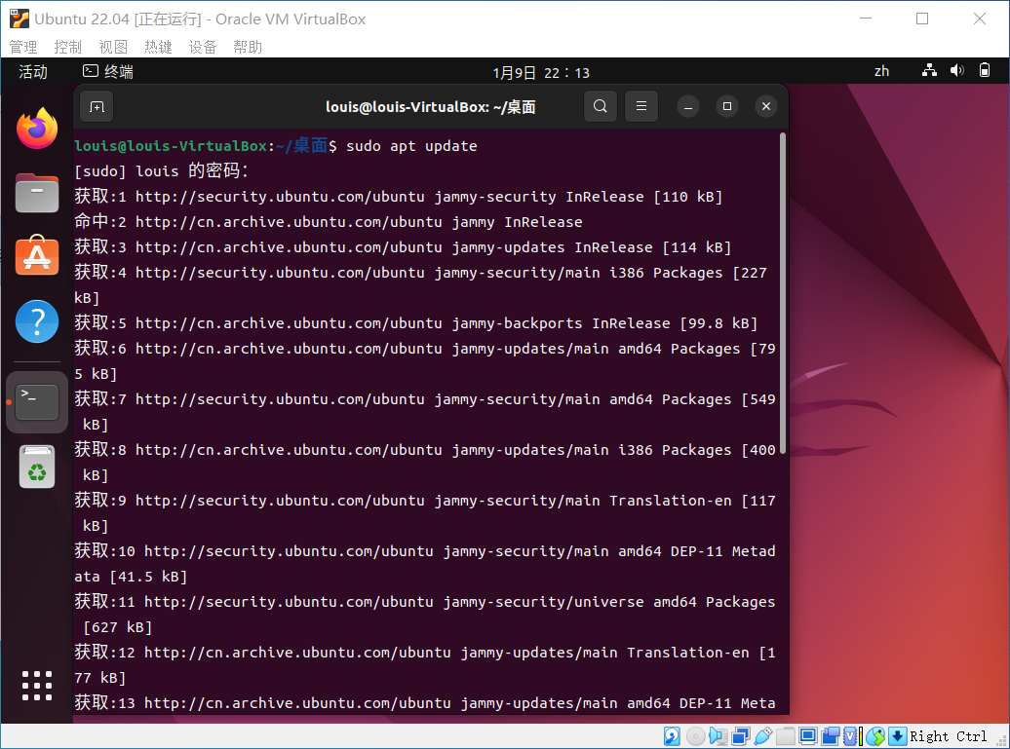This screenshot has height=749, width=1010.
Task: Open the 设备 menu in VirtualBox
Action: (203, 47)
